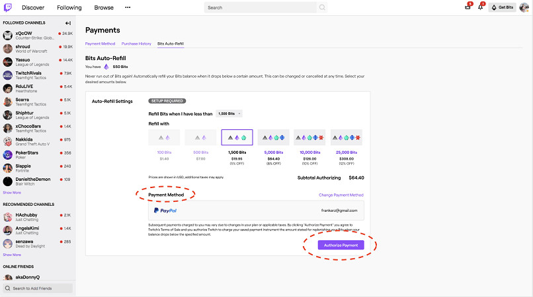Click the 550 Bits balance text
The width and height of the screenshot is (533, 297).
[x=120, y=67]
